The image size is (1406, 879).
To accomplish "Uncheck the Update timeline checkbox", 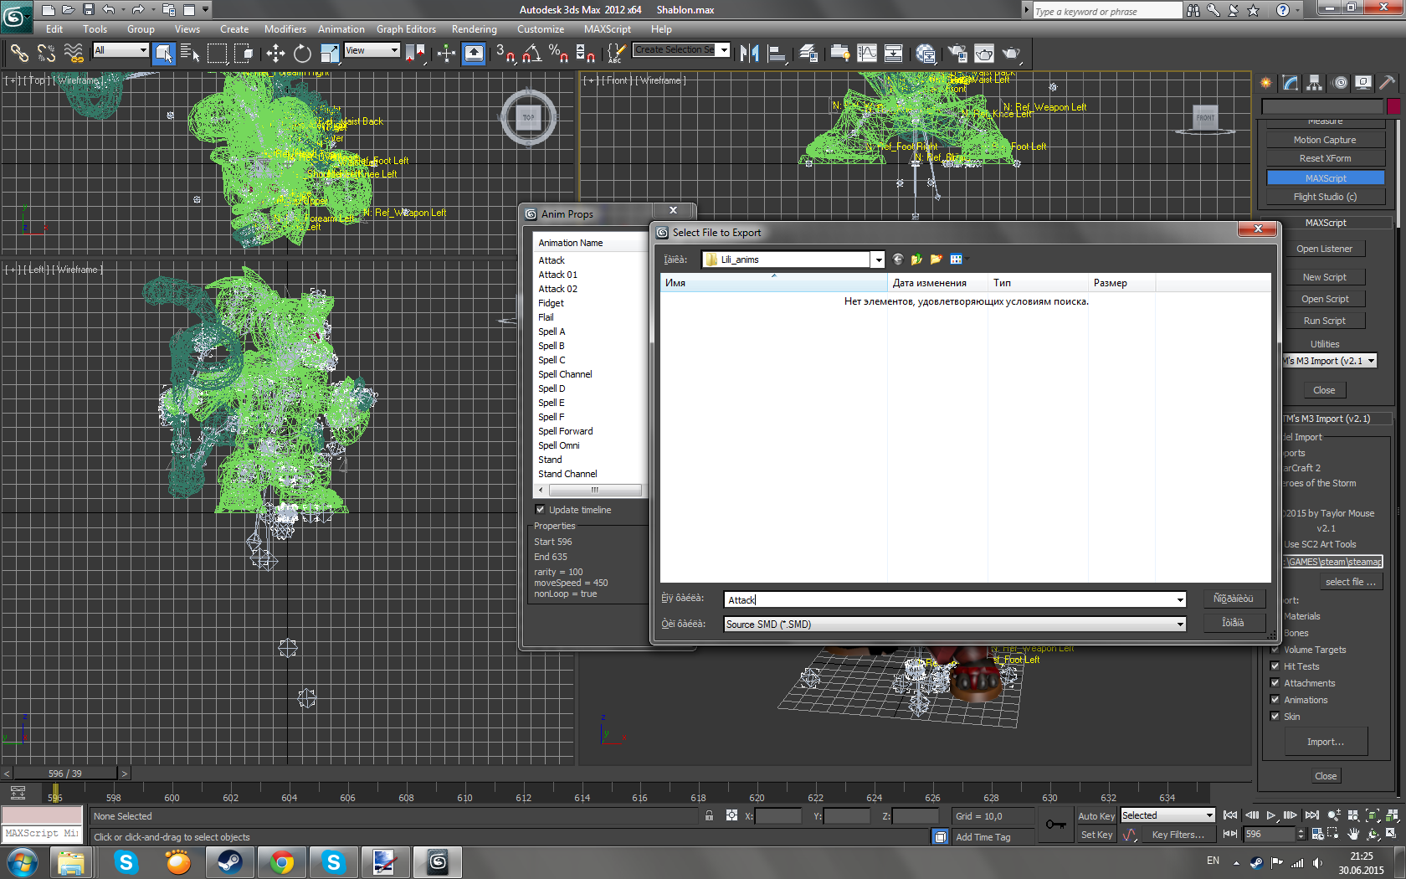I will tap(540, 510).
